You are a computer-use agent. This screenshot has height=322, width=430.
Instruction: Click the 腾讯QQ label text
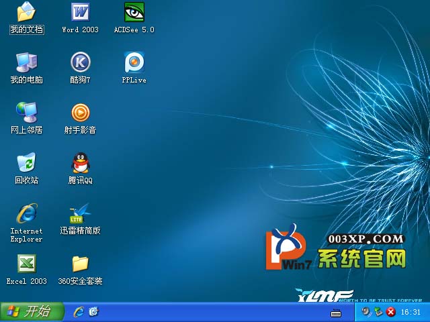click(81, 180)
